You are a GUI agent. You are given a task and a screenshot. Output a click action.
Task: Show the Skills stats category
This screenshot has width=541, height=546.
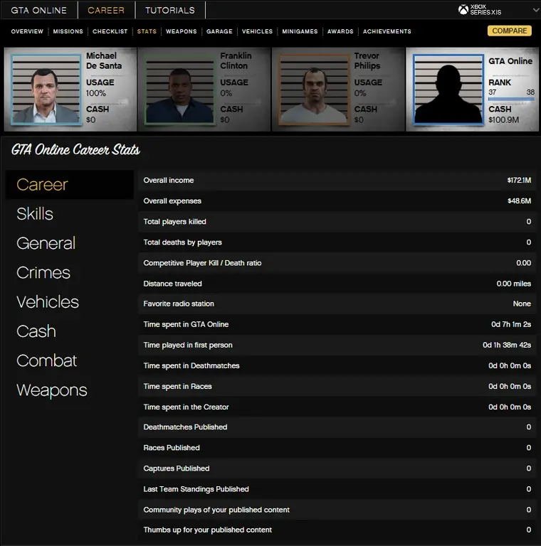coord(35,214)
